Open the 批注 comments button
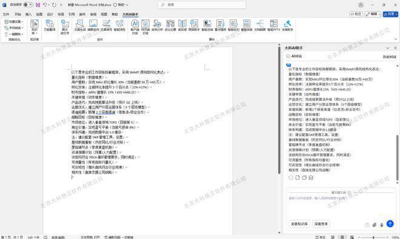 coord(356,14)
